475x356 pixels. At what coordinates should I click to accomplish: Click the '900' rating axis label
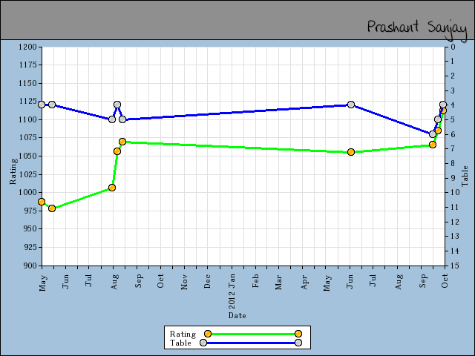[30, 266]
